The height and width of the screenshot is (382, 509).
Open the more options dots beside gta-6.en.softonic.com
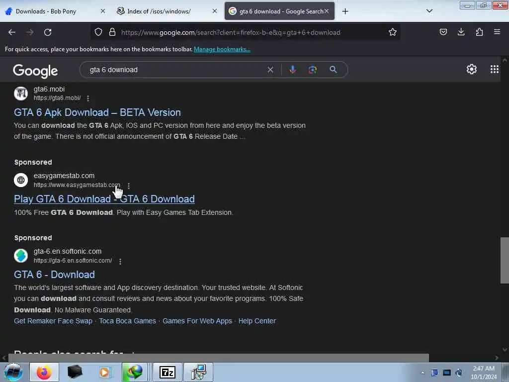click(120, 262)
